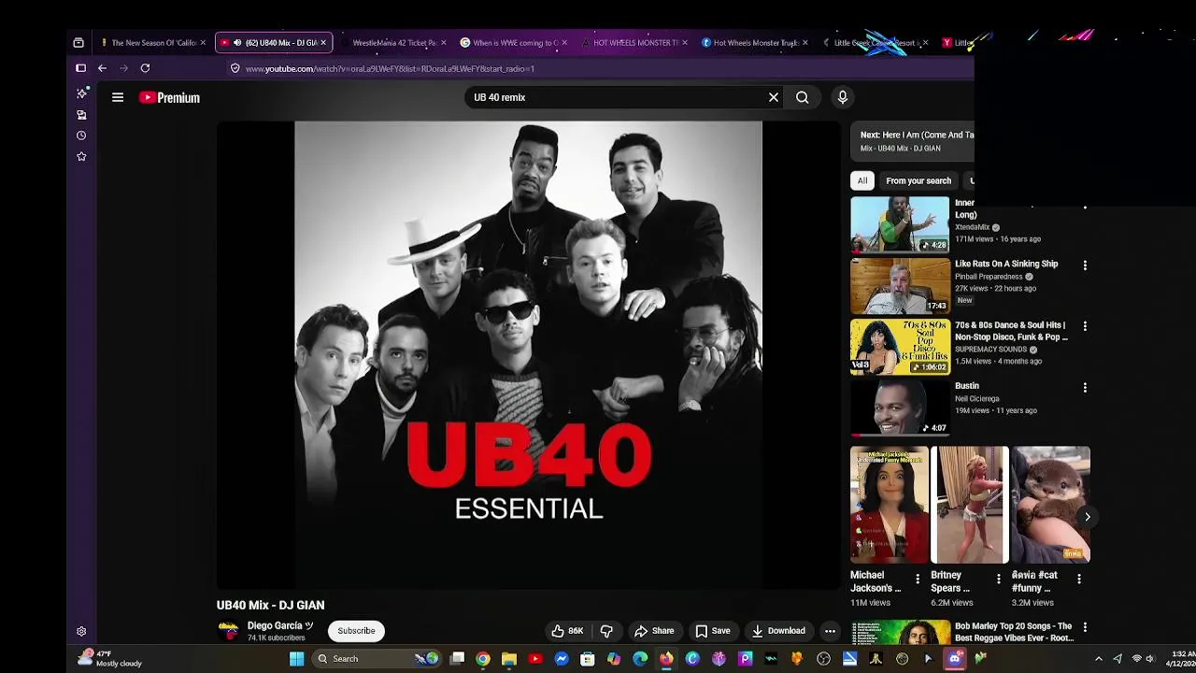Open 'Bustin' video thumbnail
Image resolution: width=1196 pixels, height=673 pixels.
[x=900, y=408]
